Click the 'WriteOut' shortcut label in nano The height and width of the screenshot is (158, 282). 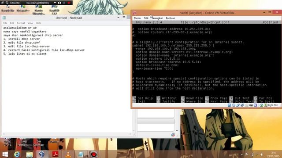169,98
